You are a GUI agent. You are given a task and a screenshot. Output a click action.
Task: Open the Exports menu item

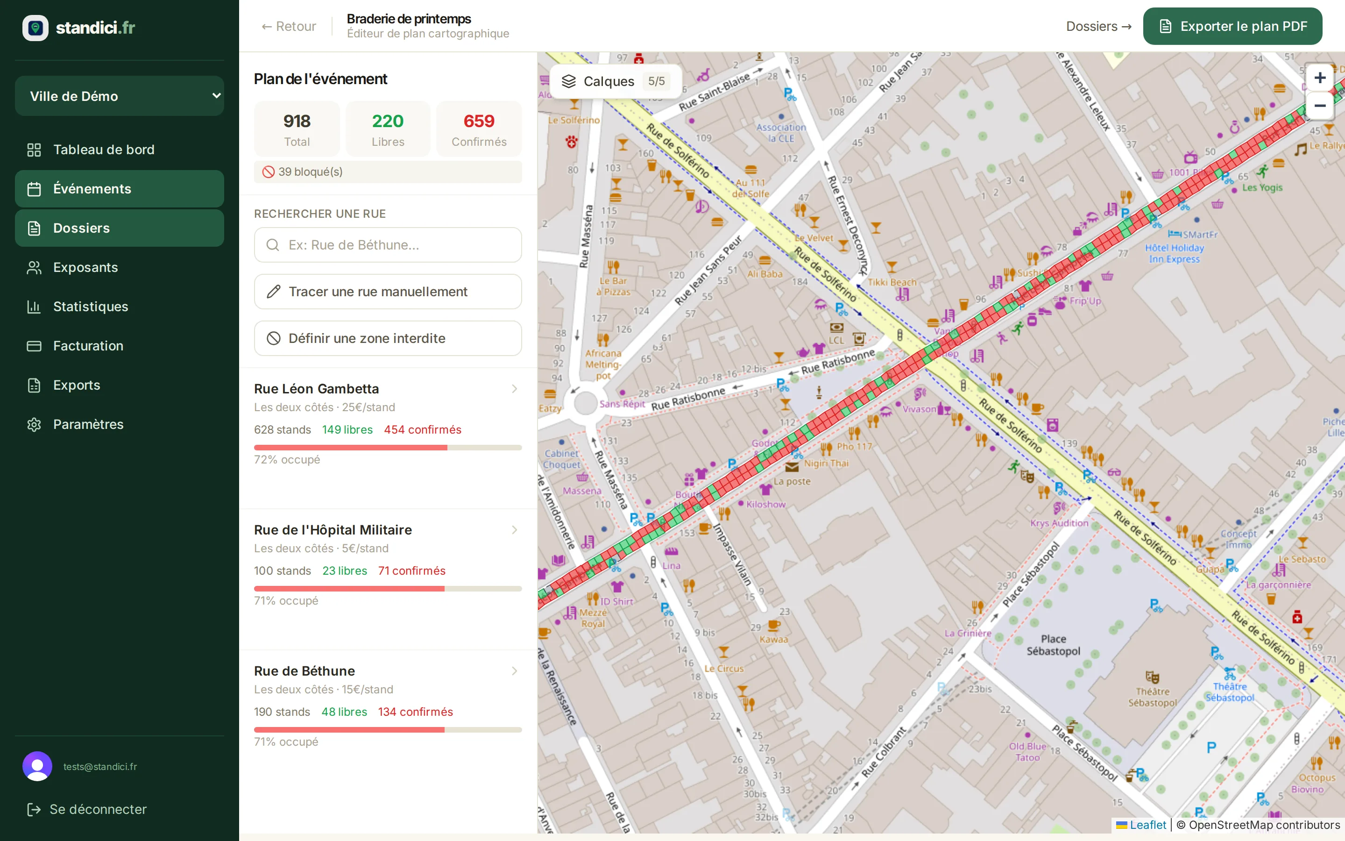click(120, 385)
